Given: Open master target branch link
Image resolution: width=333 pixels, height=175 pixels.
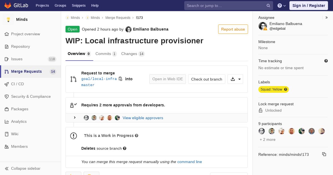Looking at the screenshot, I should pyautogui.click(x=88, y=85).
